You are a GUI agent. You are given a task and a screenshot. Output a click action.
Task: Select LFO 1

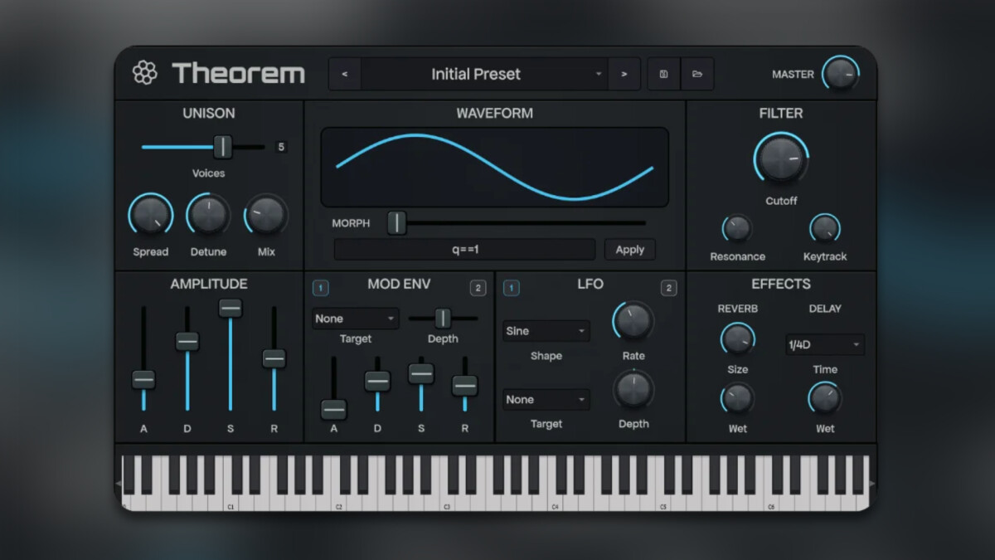coord(512,287)
